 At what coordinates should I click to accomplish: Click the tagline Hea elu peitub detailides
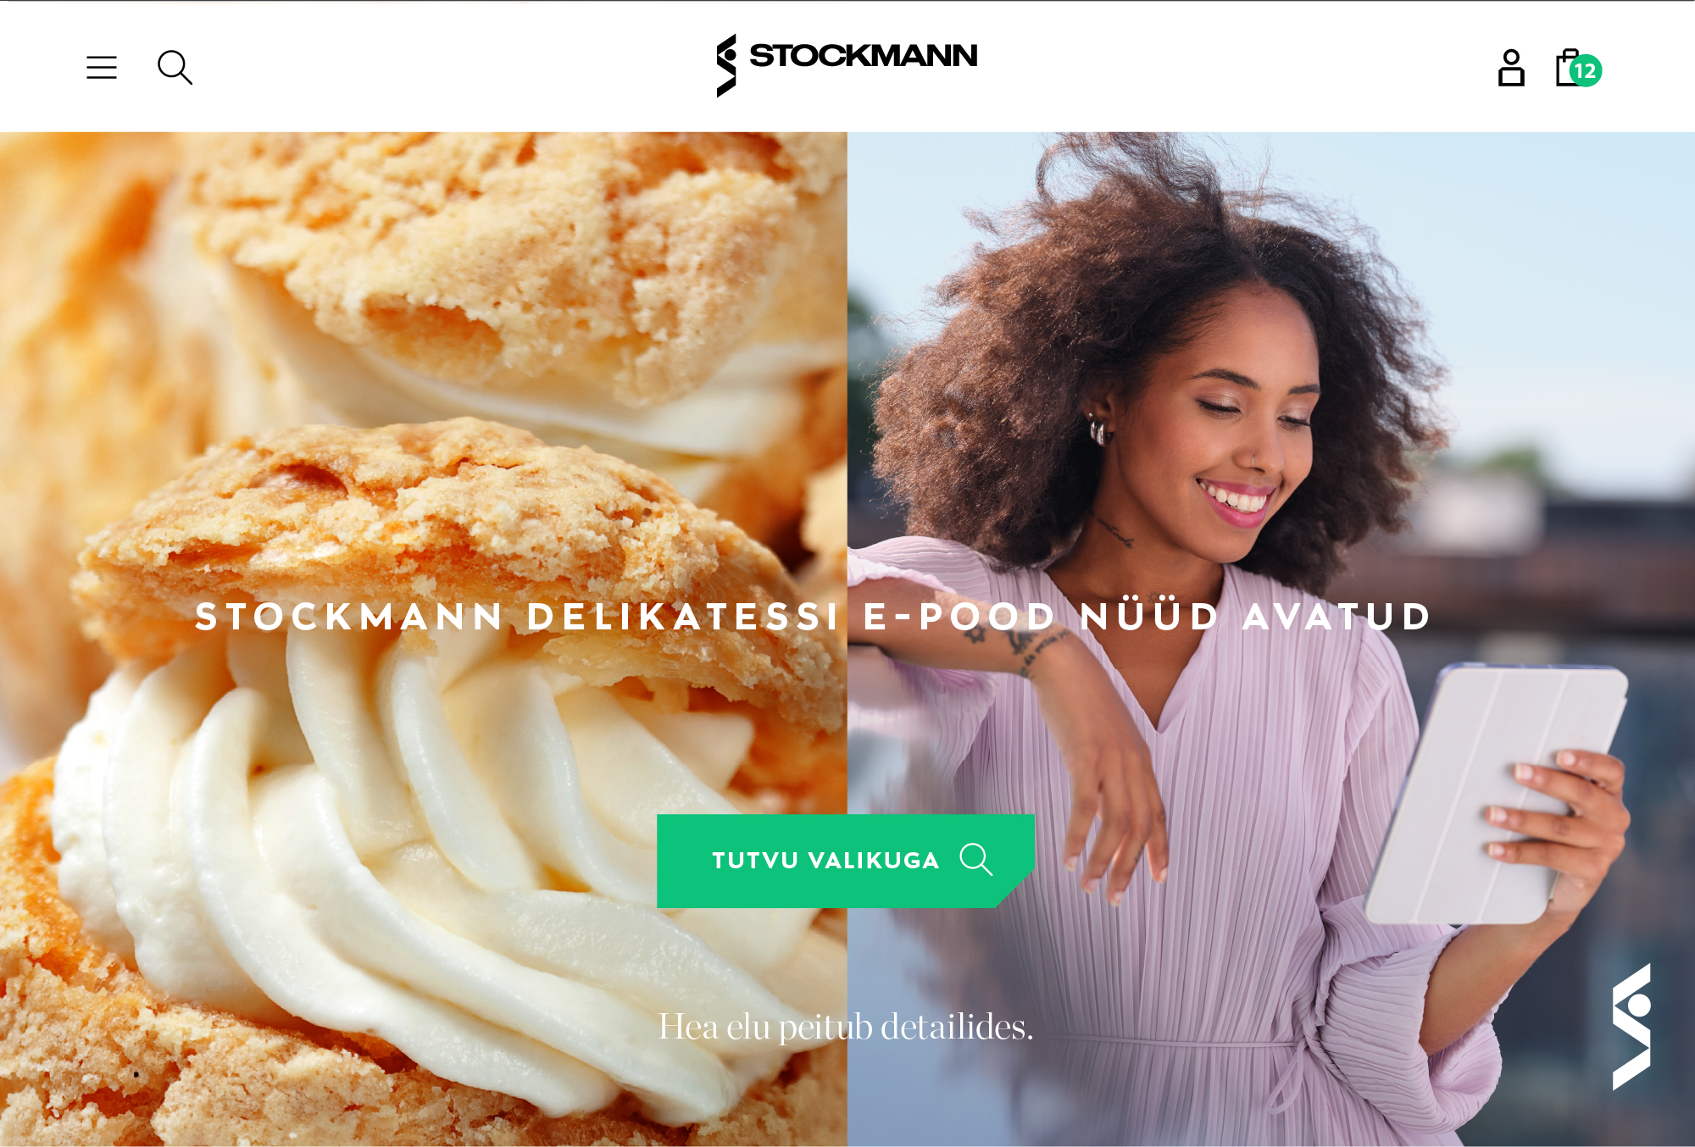pos(846,1027)
